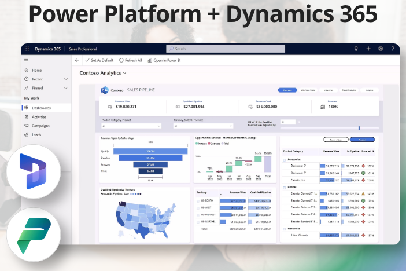
Task: Open Territory, State Or Province filter dropdown
Action: [203, 126]
